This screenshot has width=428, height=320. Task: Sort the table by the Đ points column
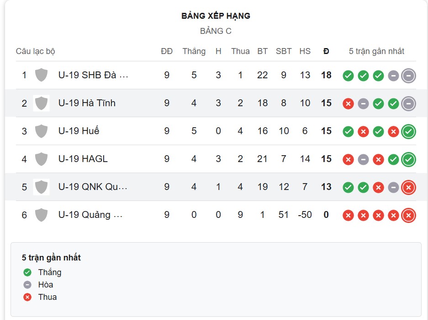(x=326, y=51)
